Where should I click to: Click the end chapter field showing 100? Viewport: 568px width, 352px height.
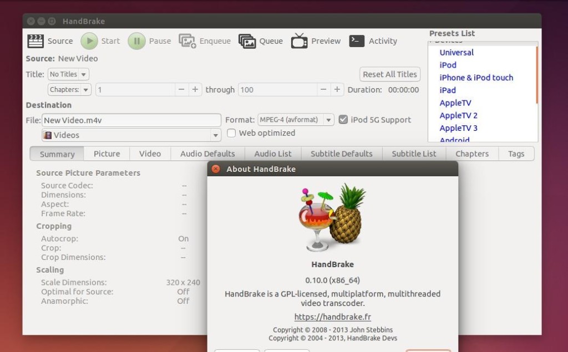pos(277,89)
